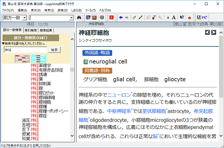The image size is (224, 148).
Task: Click the results list vertical scrollbar thumb
Action: click(x=72, y=70)
